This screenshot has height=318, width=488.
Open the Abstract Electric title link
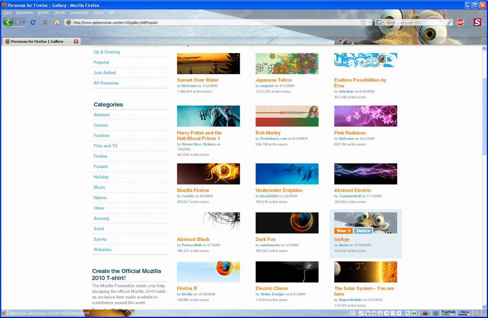[353, 190]
